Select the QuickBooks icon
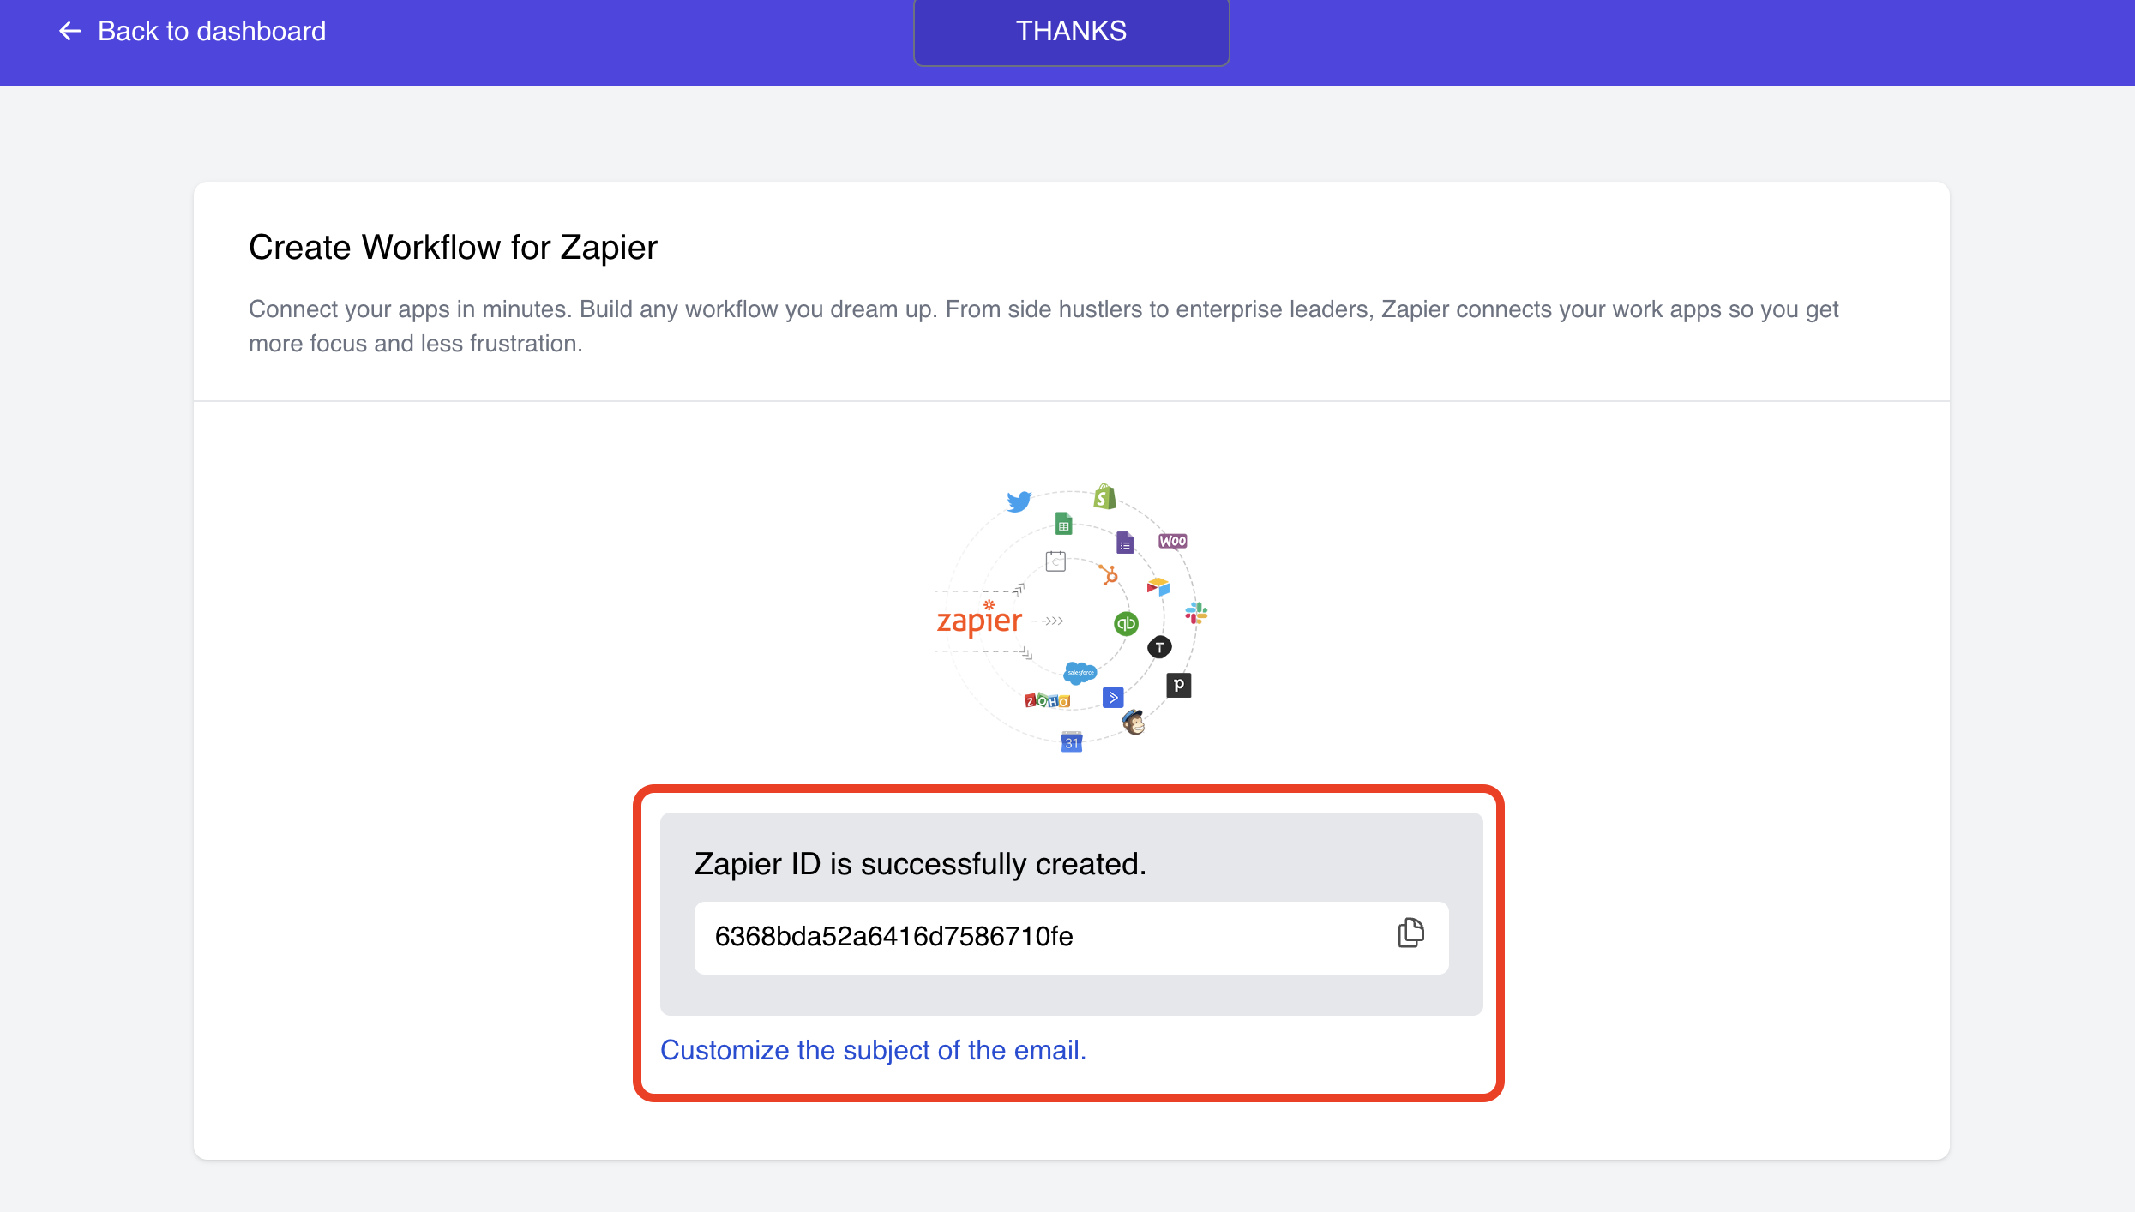The image size is (2135, 1212). 1126,623
